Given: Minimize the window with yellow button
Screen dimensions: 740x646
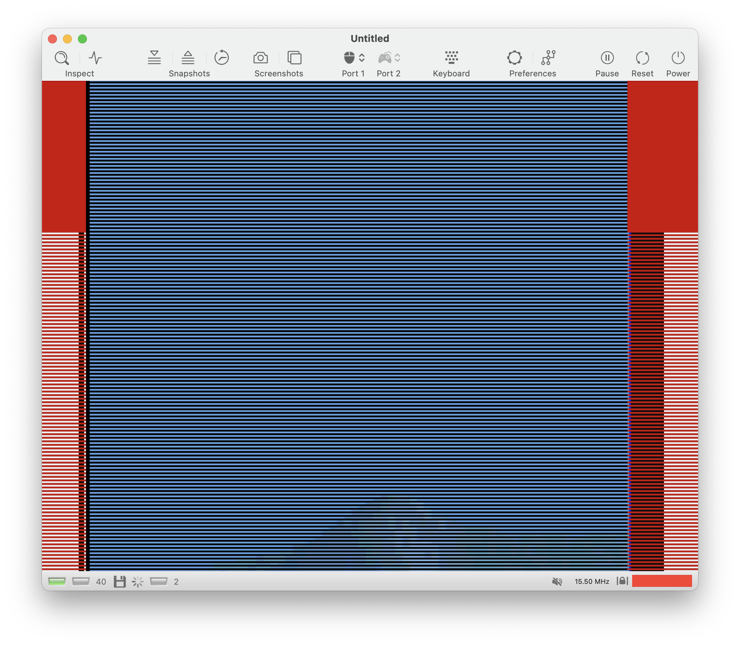Looking at the screenshot, I should pos(67,39).
